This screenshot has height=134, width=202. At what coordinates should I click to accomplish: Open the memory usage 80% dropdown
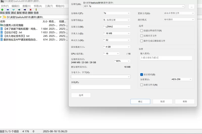tap(122, 61)
